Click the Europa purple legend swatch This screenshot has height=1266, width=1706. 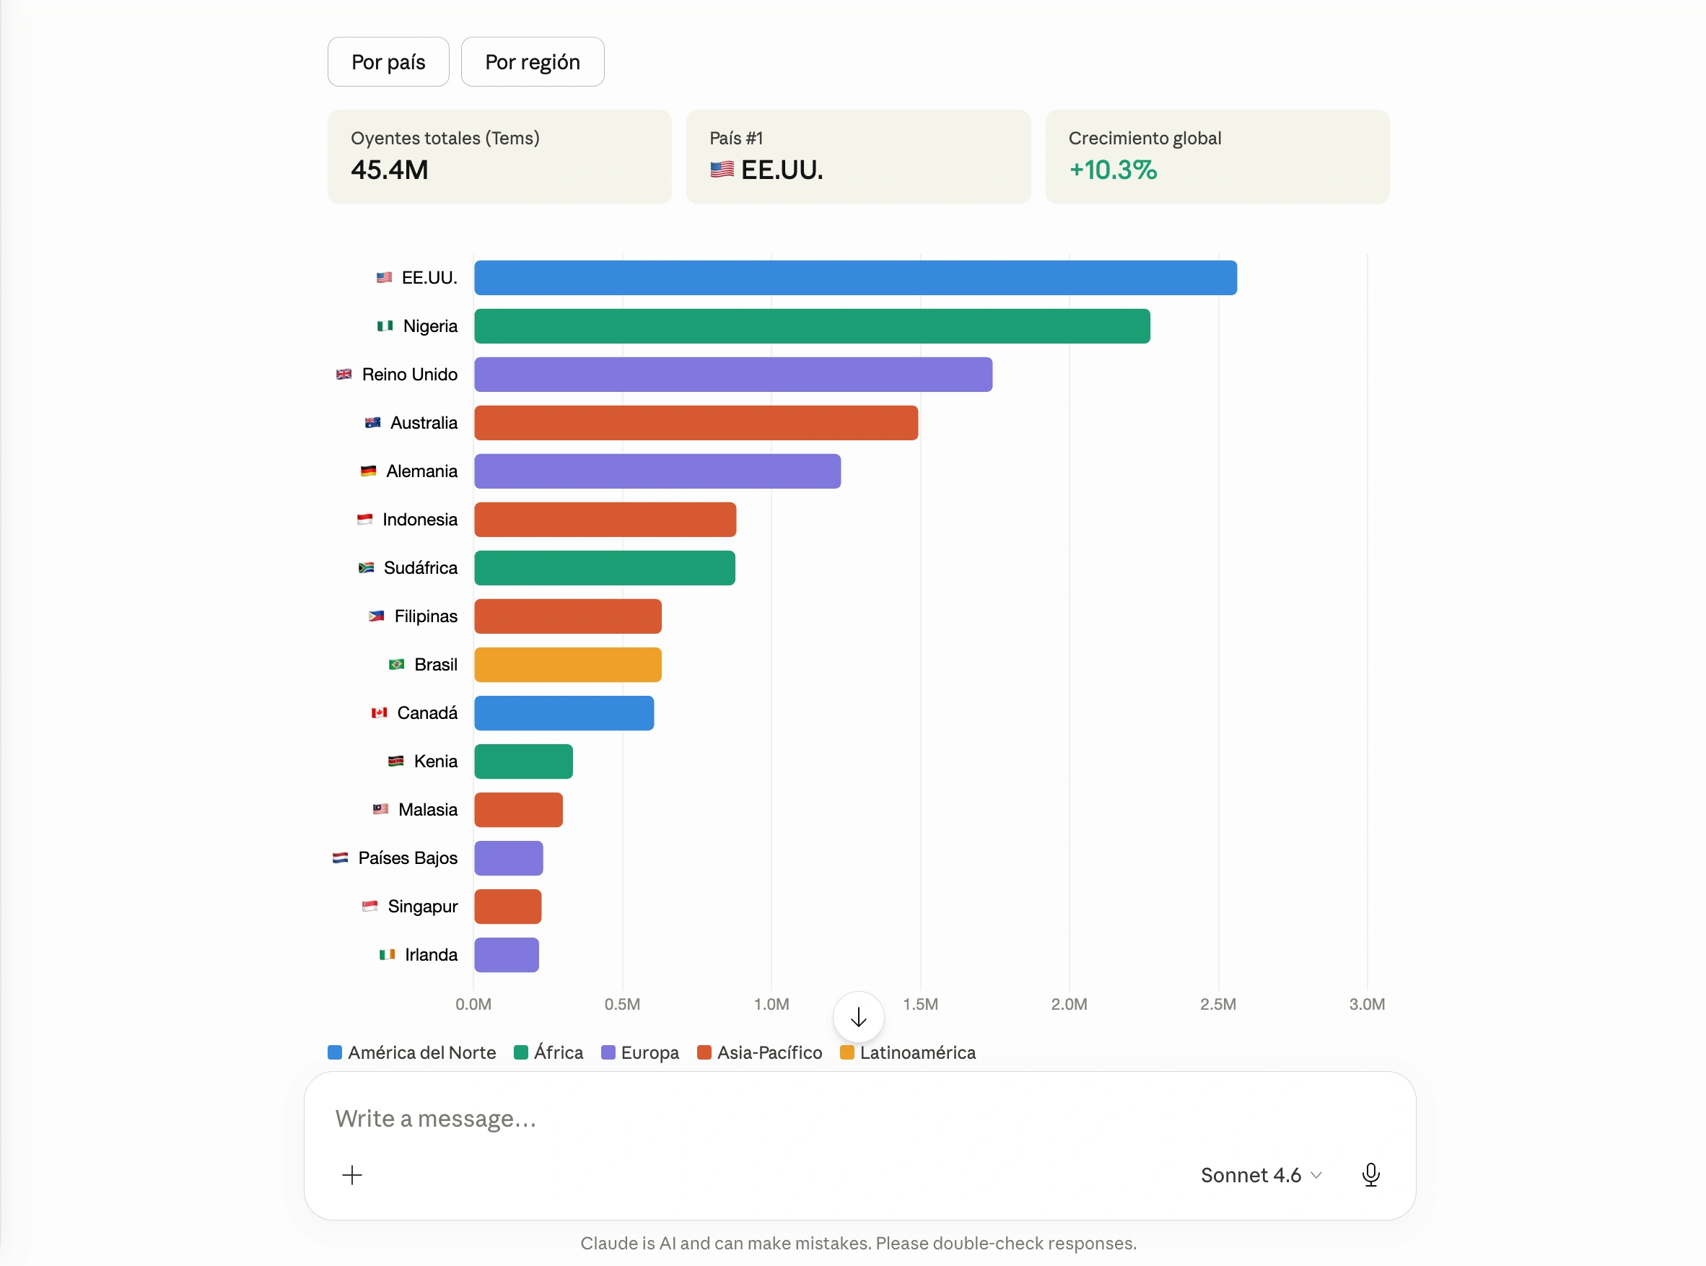point(608,1052)
